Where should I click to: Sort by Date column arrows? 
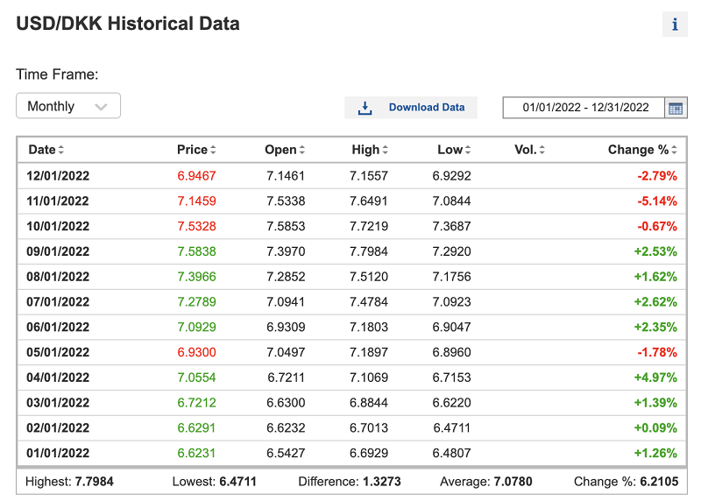tap(61, 150)
